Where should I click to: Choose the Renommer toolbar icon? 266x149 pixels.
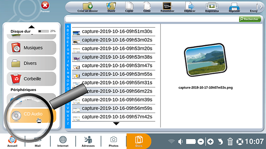coord(167,6)
